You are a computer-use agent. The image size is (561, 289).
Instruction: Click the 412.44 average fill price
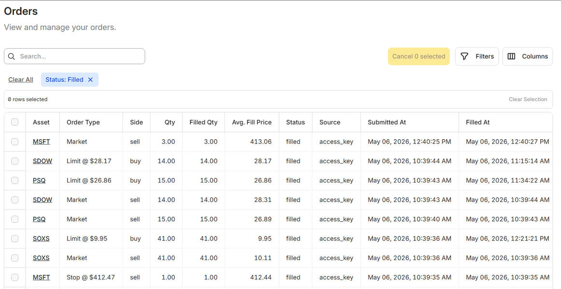click(x=261, y=277)
